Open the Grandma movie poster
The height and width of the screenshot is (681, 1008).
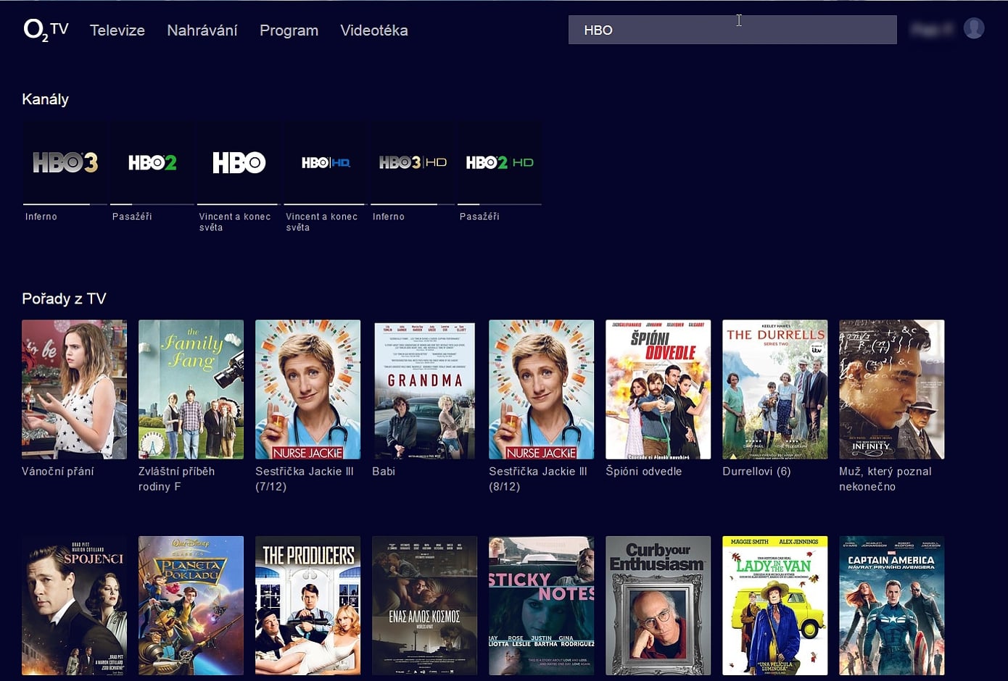(x=424, y=390)
